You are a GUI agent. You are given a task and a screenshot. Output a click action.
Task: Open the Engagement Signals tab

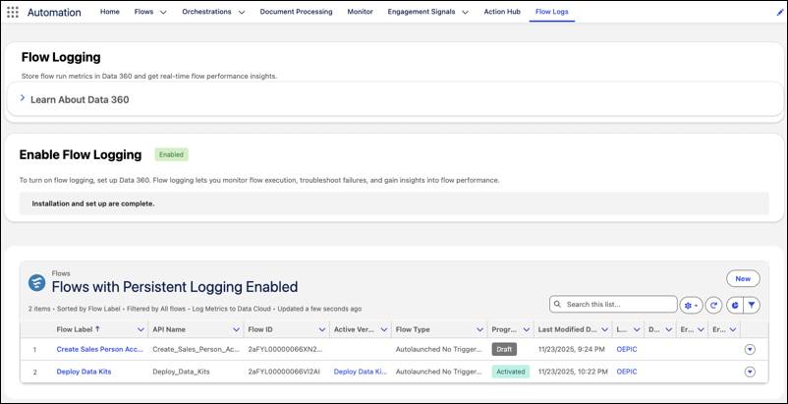click(422, 12)
